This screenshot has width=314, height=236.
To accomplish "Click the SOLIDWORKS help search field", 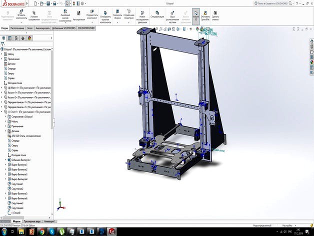I will click(x=272, y=3).
